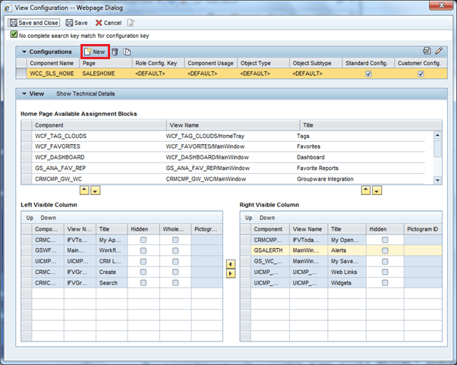Delete the selected configuration via trash icon
Image resolution: width=457 pixels, height=365 pixels.
[115, 51]
